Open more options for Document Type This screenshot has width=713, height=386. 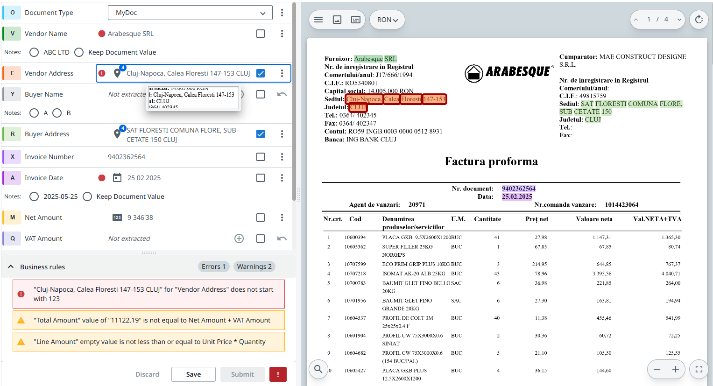282,13
